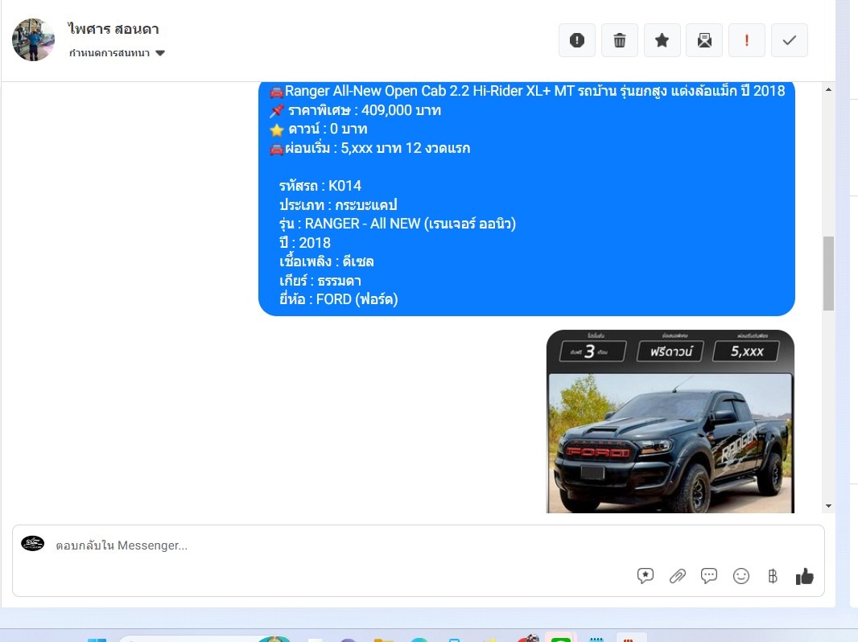This screenshot has height=642, width=858.
Task: Open the กำหนดการสนทนา dropdown
Action: (x=117, y=53)
